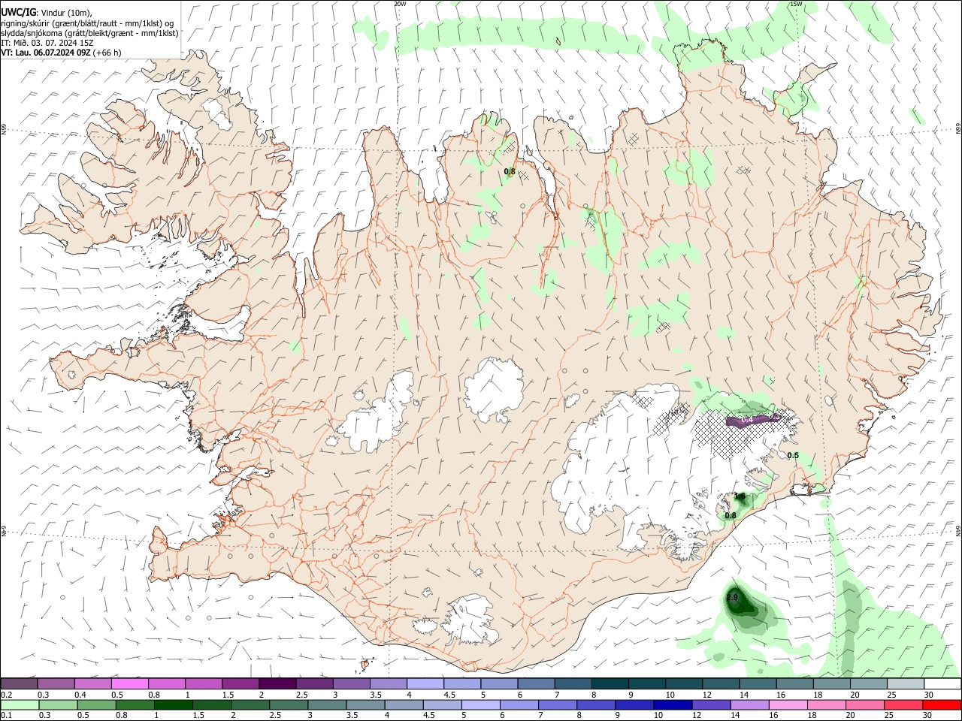Pick top-row lavender swatch between 4 and 4.5

point(425,683)
